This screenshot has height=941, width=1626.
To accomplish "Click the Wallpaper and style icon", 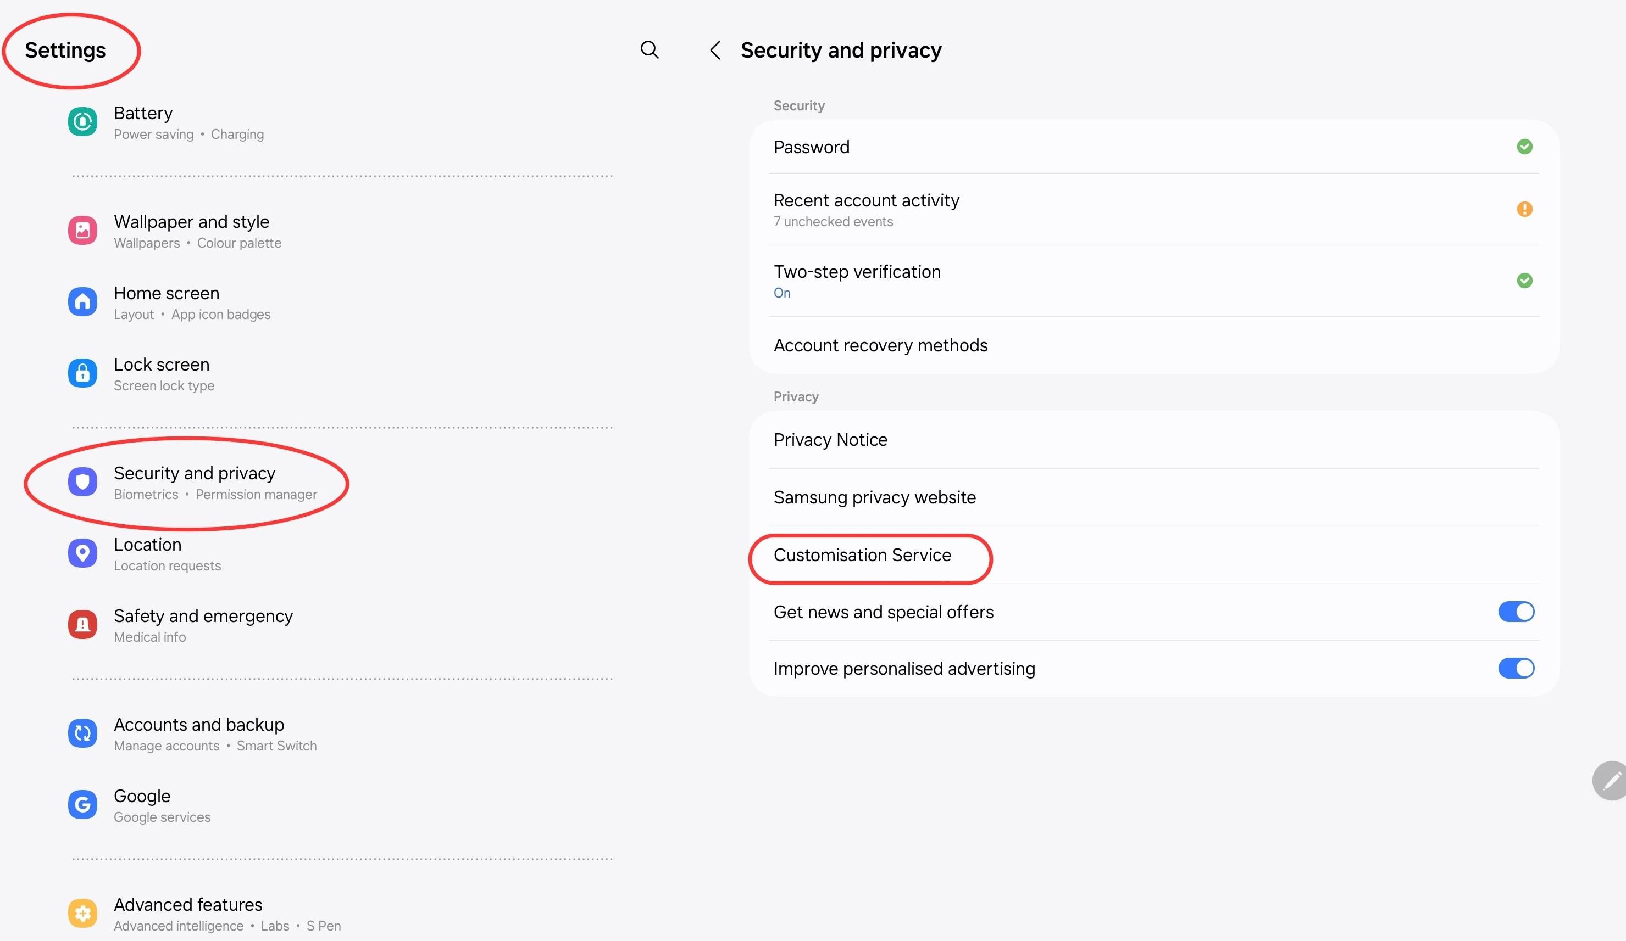I will pos(82,230).
